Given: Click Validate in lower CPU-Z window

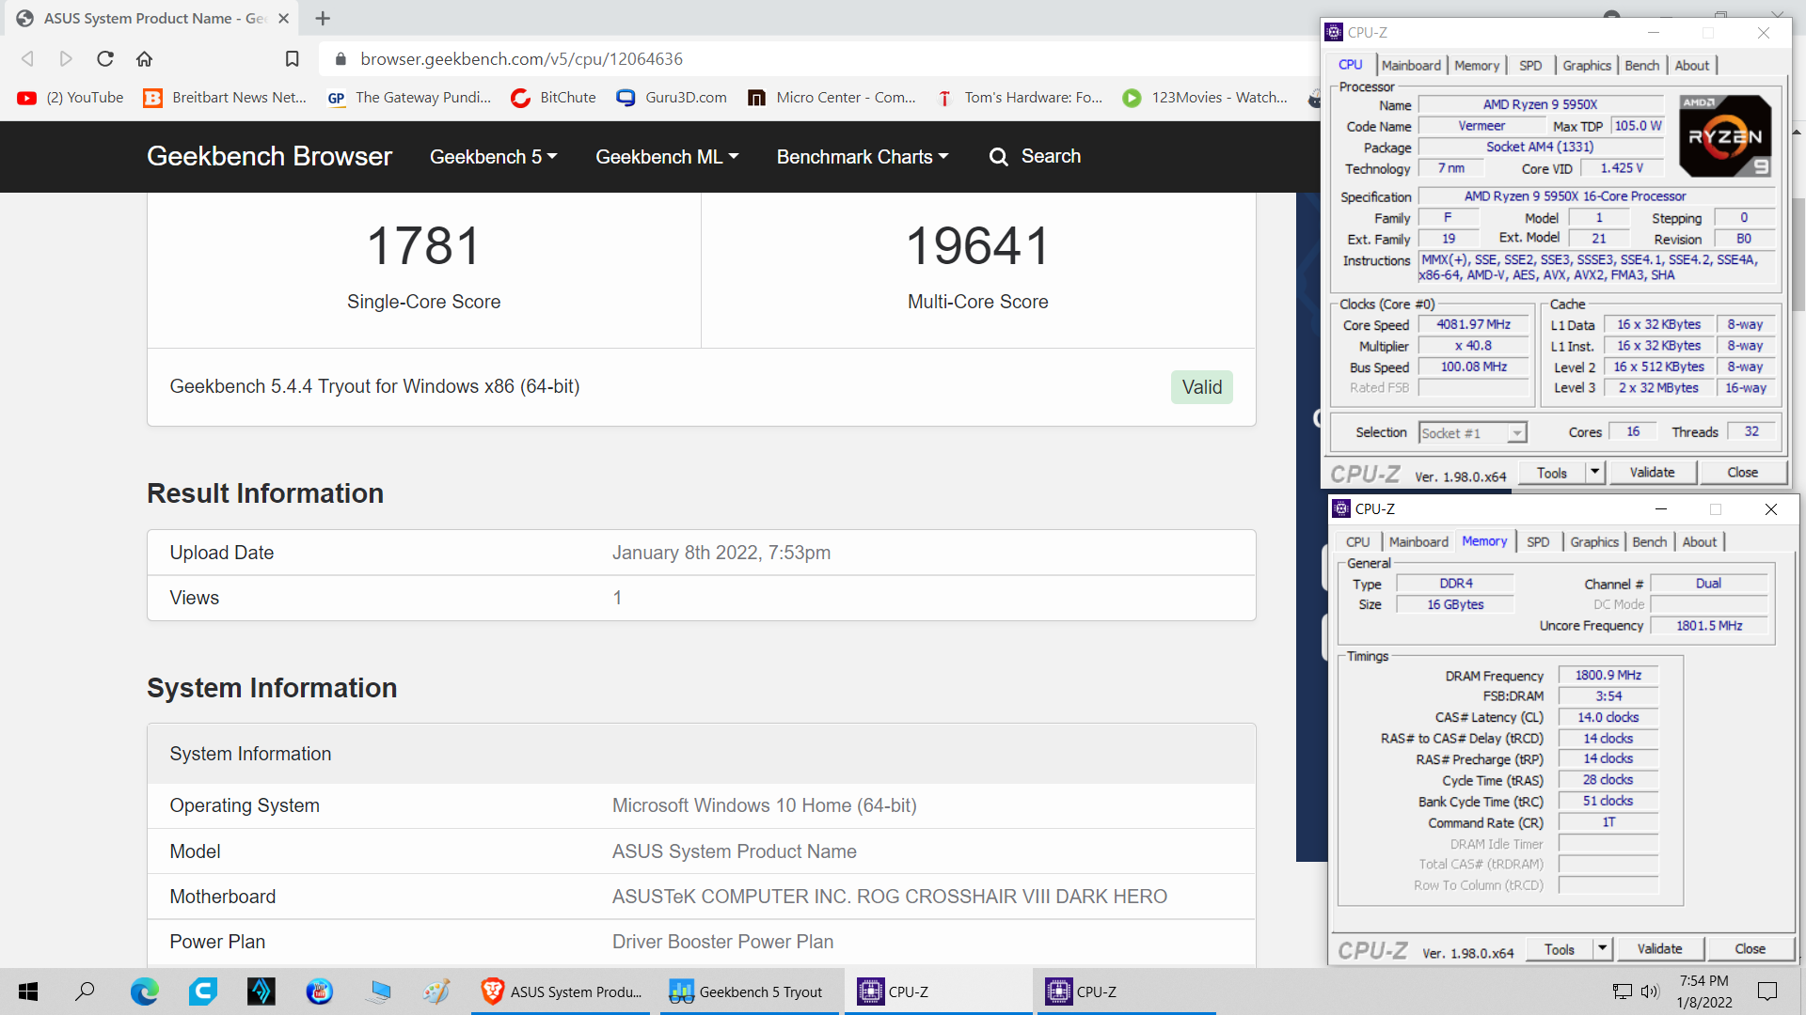Looking at the screenshot, I should coord(1659,949).
